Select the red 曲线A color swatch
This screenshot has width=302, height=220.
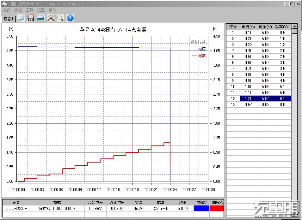click(217, 208)
